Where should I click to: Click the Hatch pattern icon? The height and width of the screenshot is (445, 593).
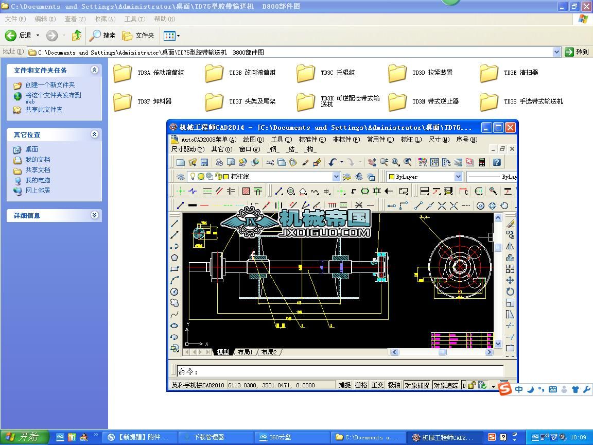click(246, 191)
